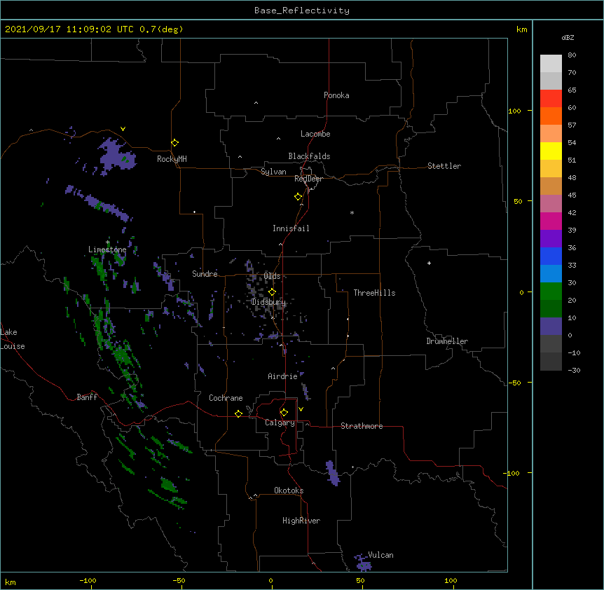The width and height of the screenshot is (604, 590).
Task: Click the yellow diamond marker below RedDeer
Action: coord(298,197)
